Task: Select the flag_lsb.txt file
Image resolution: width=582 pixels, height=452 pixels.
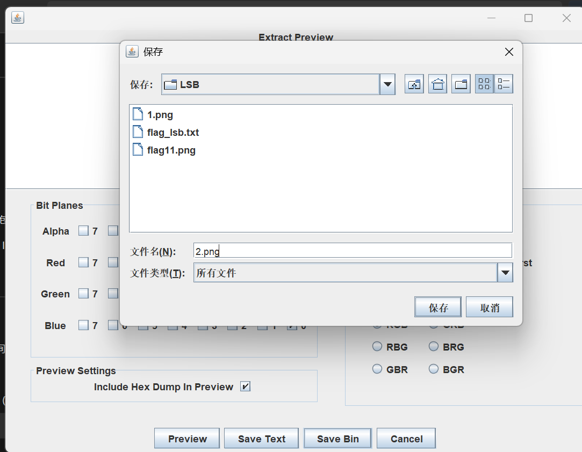Action: pos(166,132)
